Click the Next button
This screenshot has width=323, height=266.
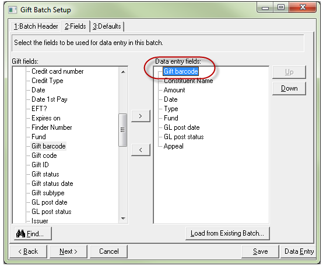(x=68, y=251)
